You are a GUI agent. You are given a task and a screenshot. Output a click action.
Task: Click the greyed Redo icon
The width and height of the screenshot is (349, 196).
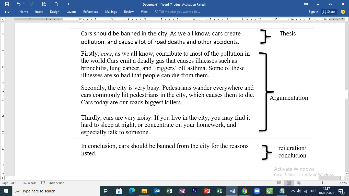coord(32,4)
